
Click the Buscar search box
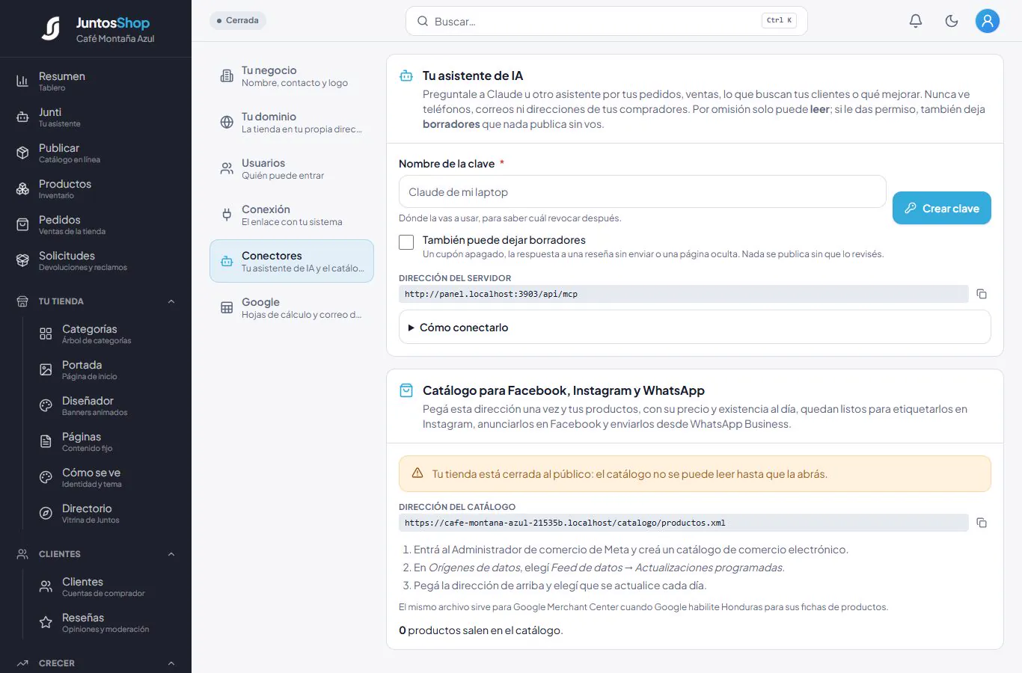[x=606, y=21]
